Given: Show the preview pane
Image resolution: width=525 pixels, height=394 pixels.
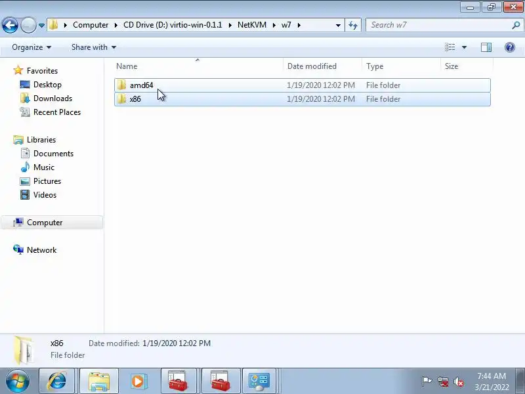Looking at the screenshot, I should tap(486, 47).
